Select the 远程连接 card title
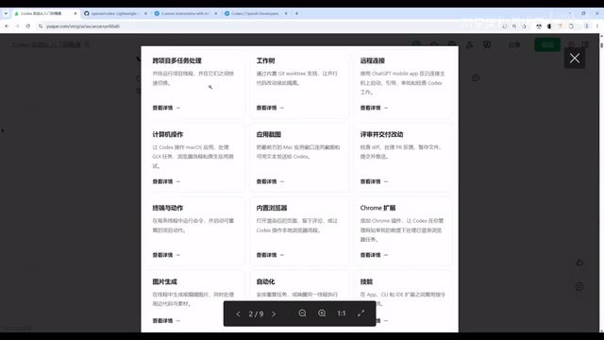The image size is (604, 340). (x=373, y=60)
